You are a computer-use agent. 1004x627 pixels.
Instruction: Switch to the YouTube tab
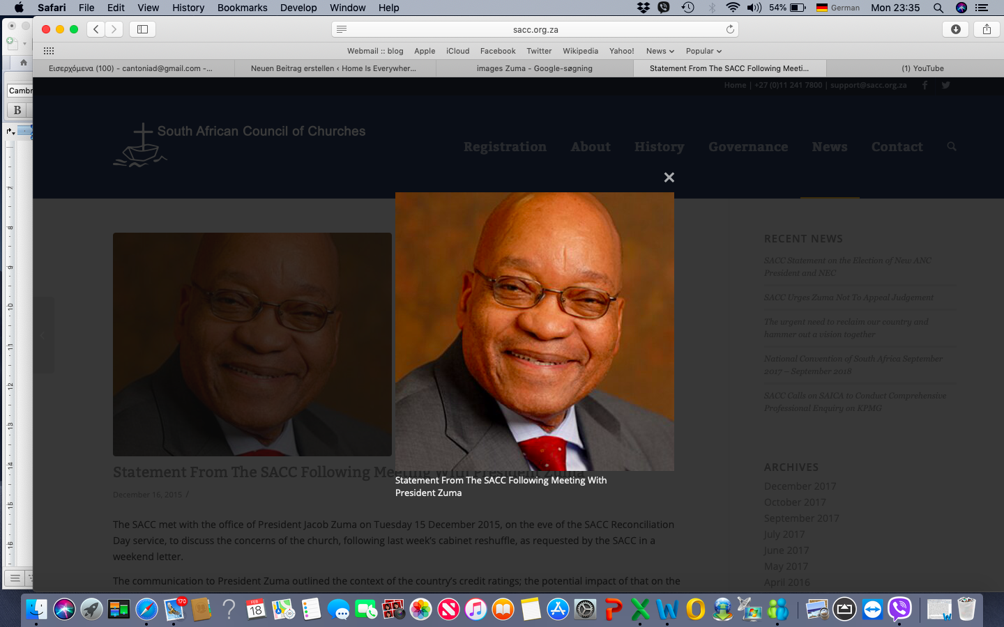click(x=922, y=68)
